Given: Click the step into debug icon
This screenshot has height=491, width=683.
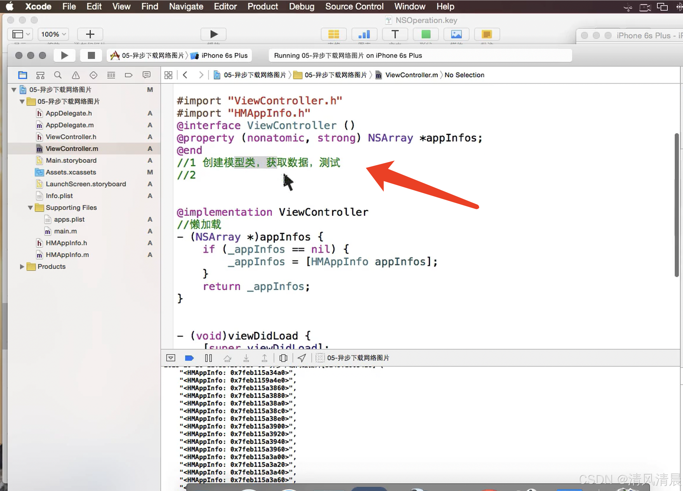Looking at the screenshot, I should click(x=246, y=357).
